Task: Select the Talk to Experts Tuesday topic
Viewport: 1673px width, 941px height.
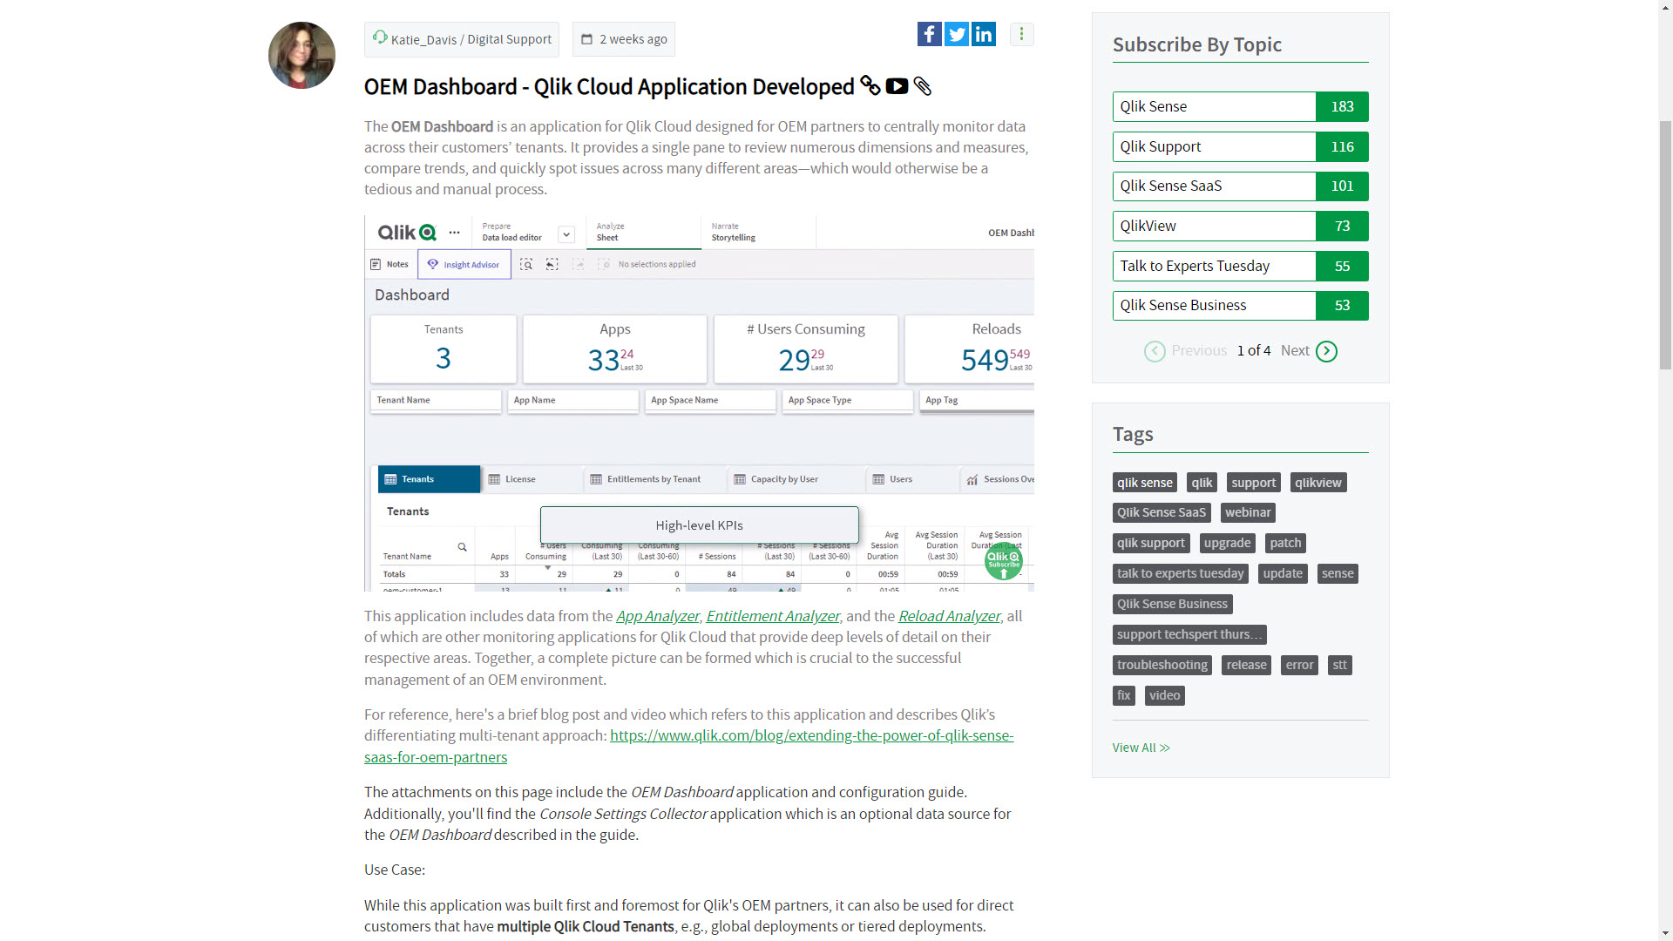Action: [1214, 266]
